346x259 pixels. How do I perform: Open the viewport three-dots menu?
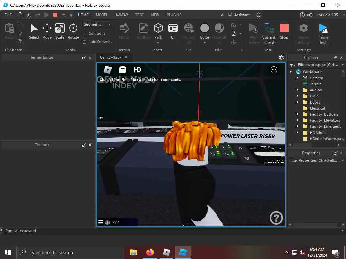point(274,70)
